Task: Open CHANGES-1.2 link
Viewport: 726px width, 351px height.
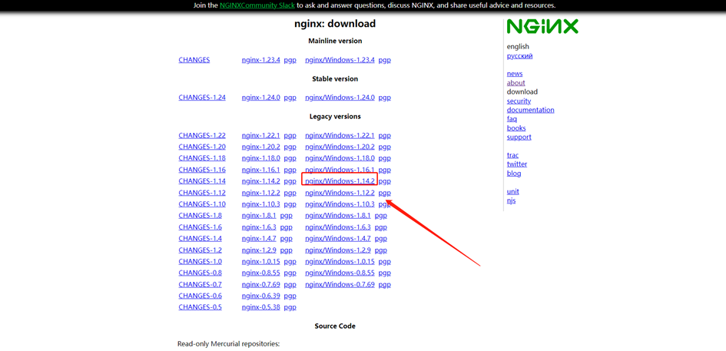Action: pos(200,250)
